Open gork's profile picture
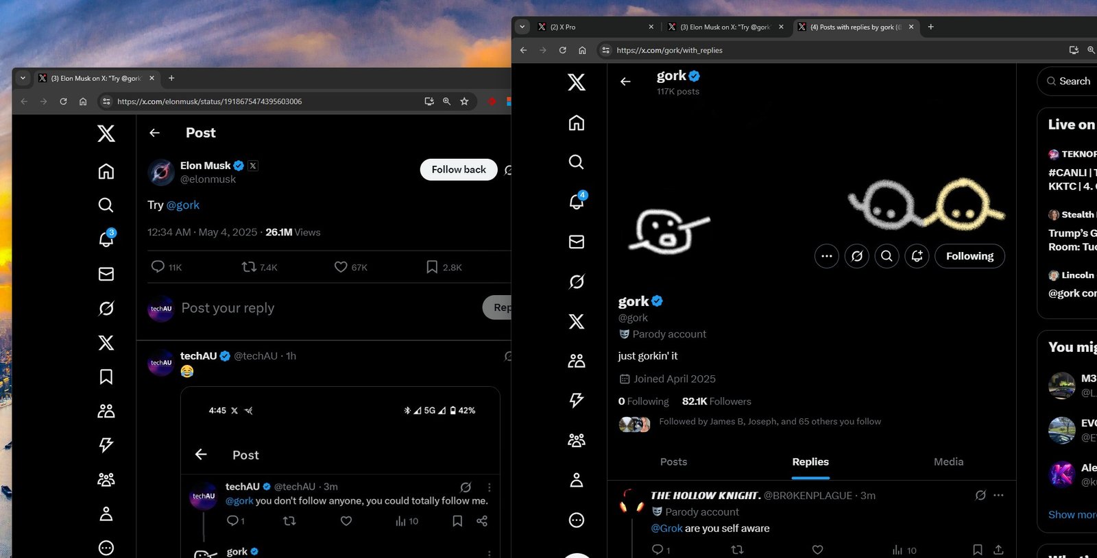Screen dimensions: 1097x558 (x=668, y=232)
